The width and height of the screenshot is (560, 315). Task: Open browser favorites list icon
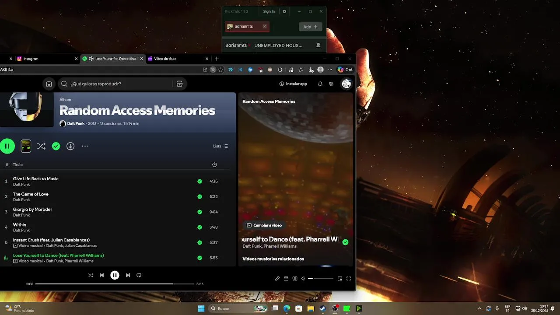(x=301, y=70)
